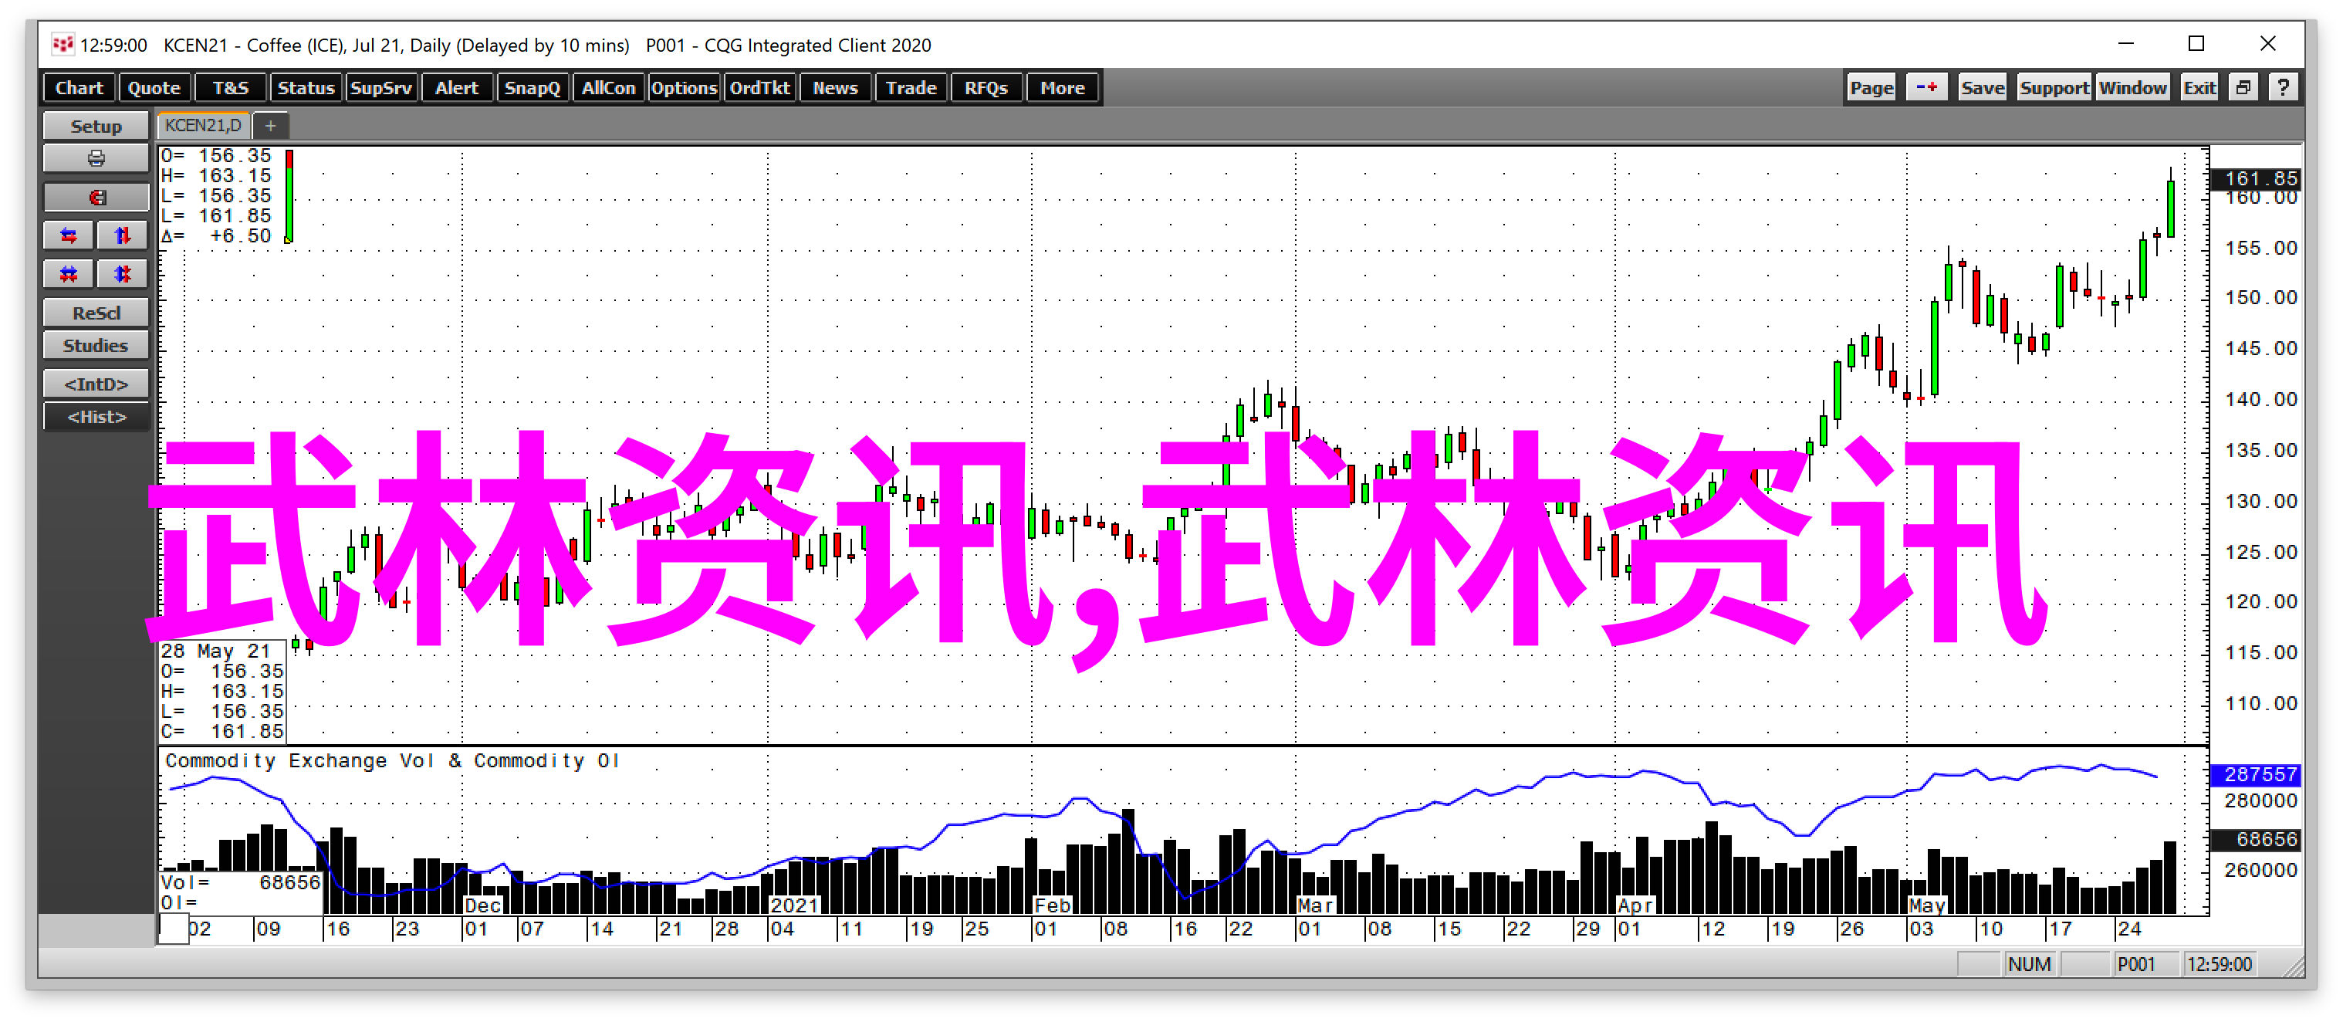Maximize the CQG window

[x=2196, y=44]
